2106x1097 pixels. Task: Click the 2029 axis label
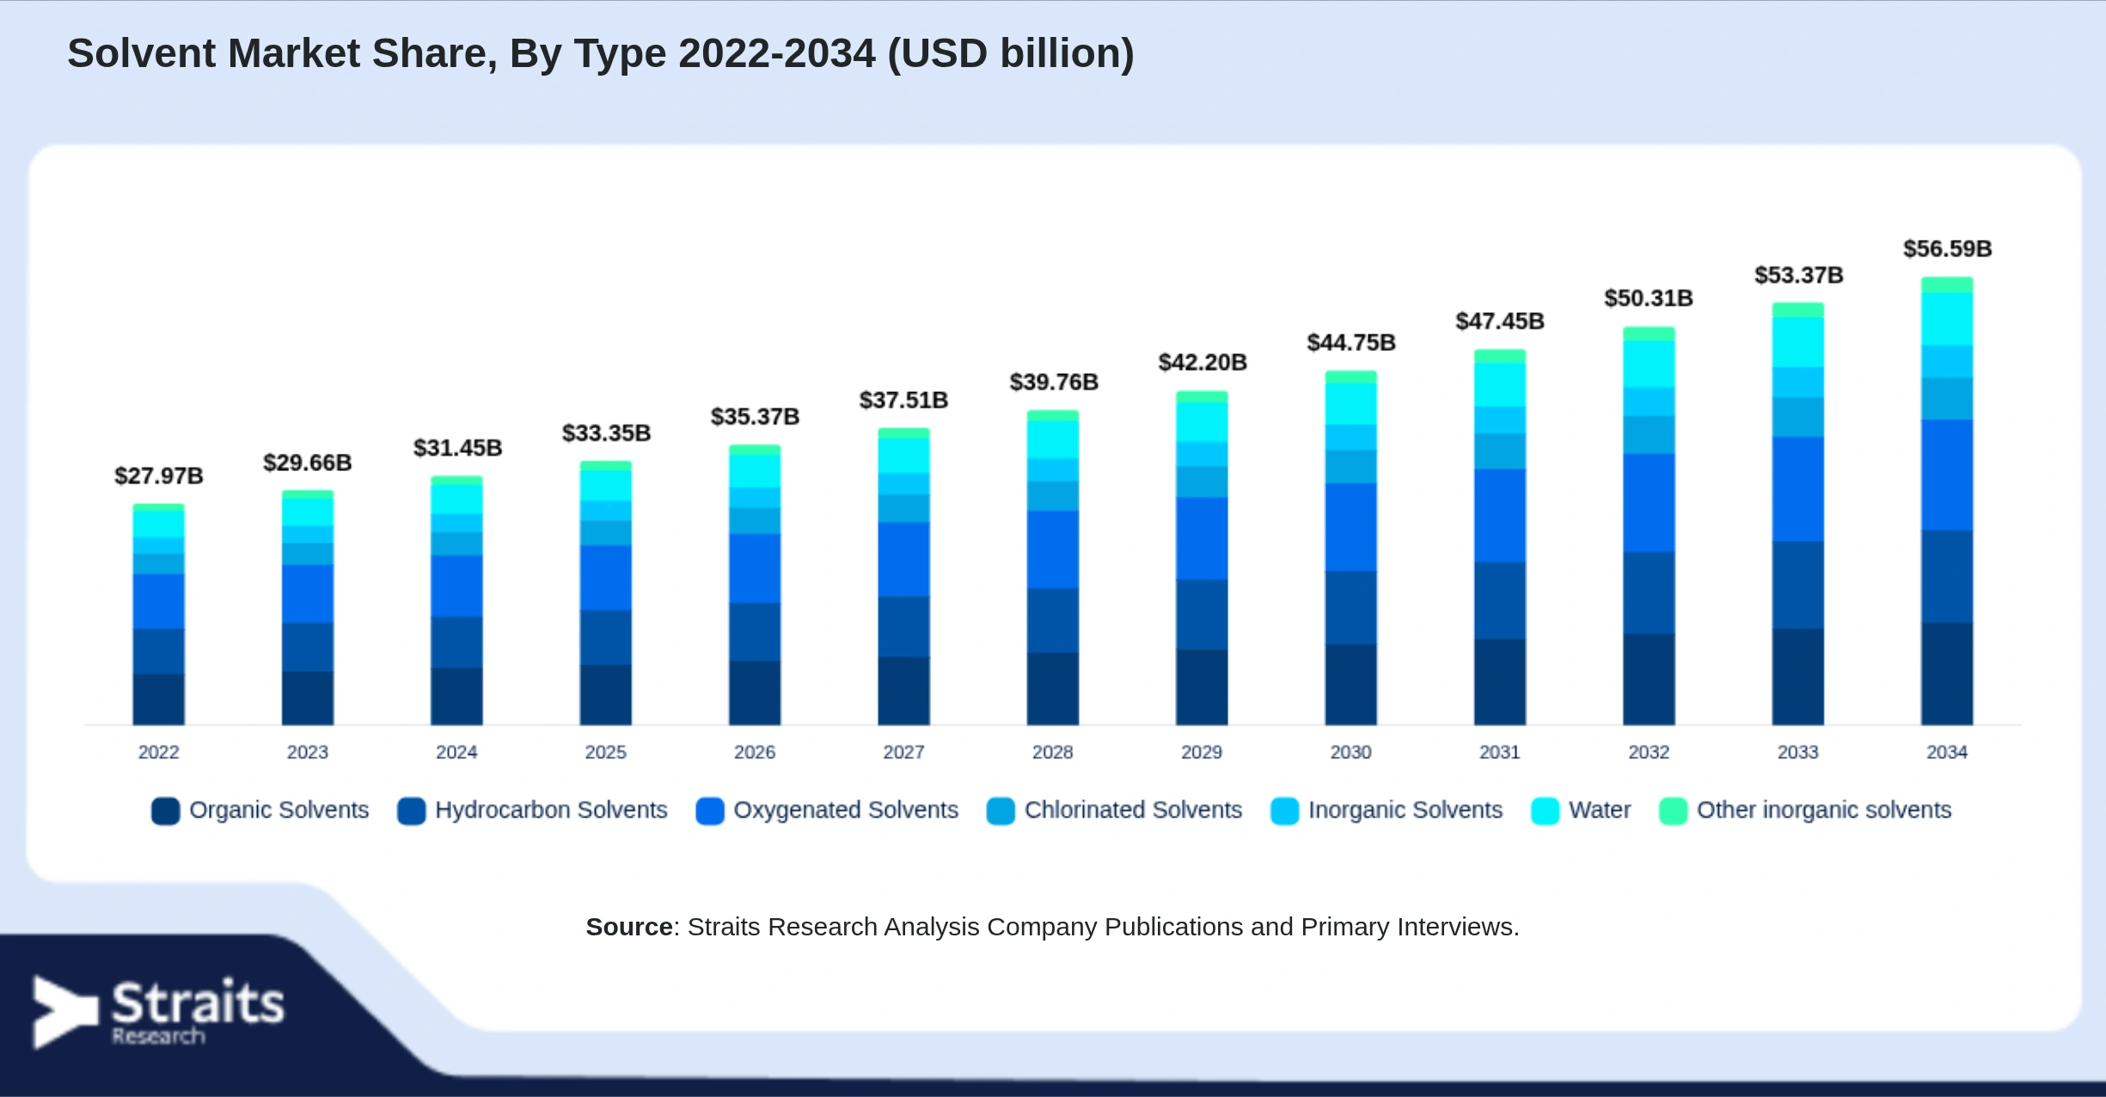1202,752
